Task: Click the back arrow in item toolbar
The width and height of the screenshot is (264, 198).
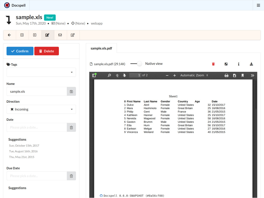Action: tap(10, 35)
